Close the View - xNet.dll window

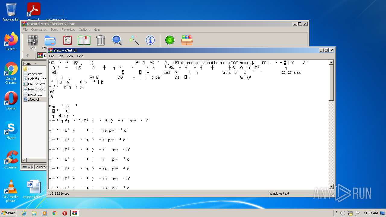(x=332, y=50)
